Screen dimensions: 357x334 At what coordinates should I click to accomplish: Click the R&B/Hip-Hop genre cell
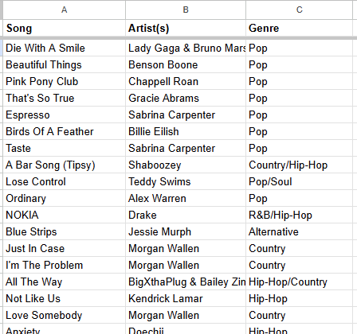(x=300, y=215)
